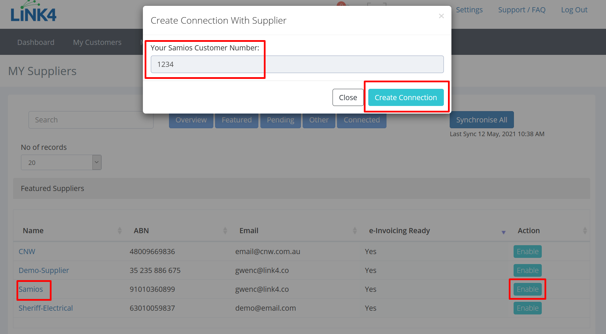Click the Featured Suppliers section header
Viewport: 606px width, 334px height.
tap(302, 188)
